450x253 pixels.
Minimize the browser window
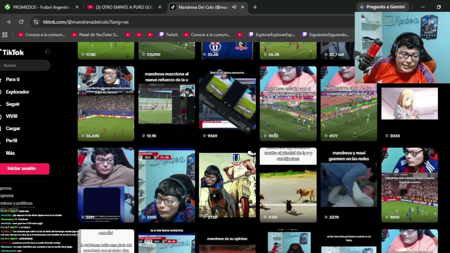(423, 7)
